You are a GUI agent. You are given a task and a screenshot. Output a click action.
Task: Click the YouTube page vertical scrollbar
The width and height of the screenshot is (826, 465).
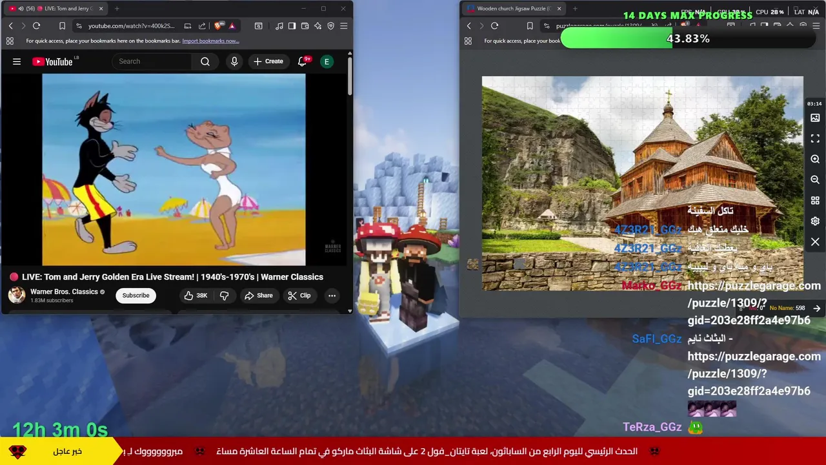350,76
